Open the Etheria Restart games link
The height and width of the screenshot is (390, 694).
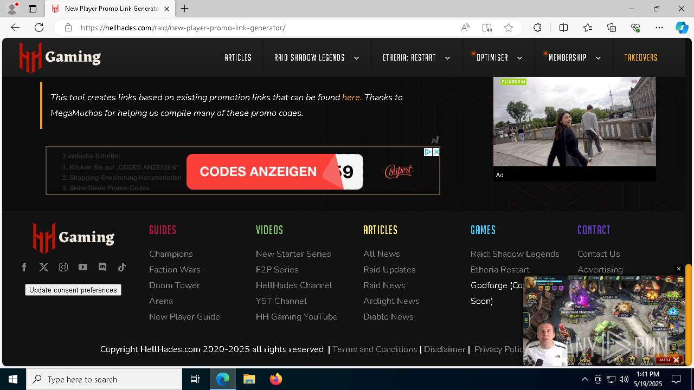pyautogui.click(x=500, y=270)
